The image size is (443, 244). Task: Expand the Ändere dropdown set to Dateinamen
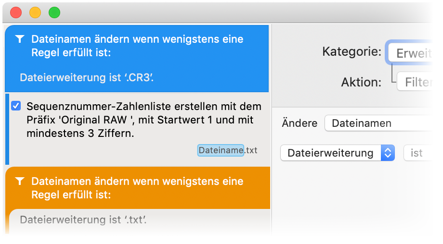(x=383, y=123)
